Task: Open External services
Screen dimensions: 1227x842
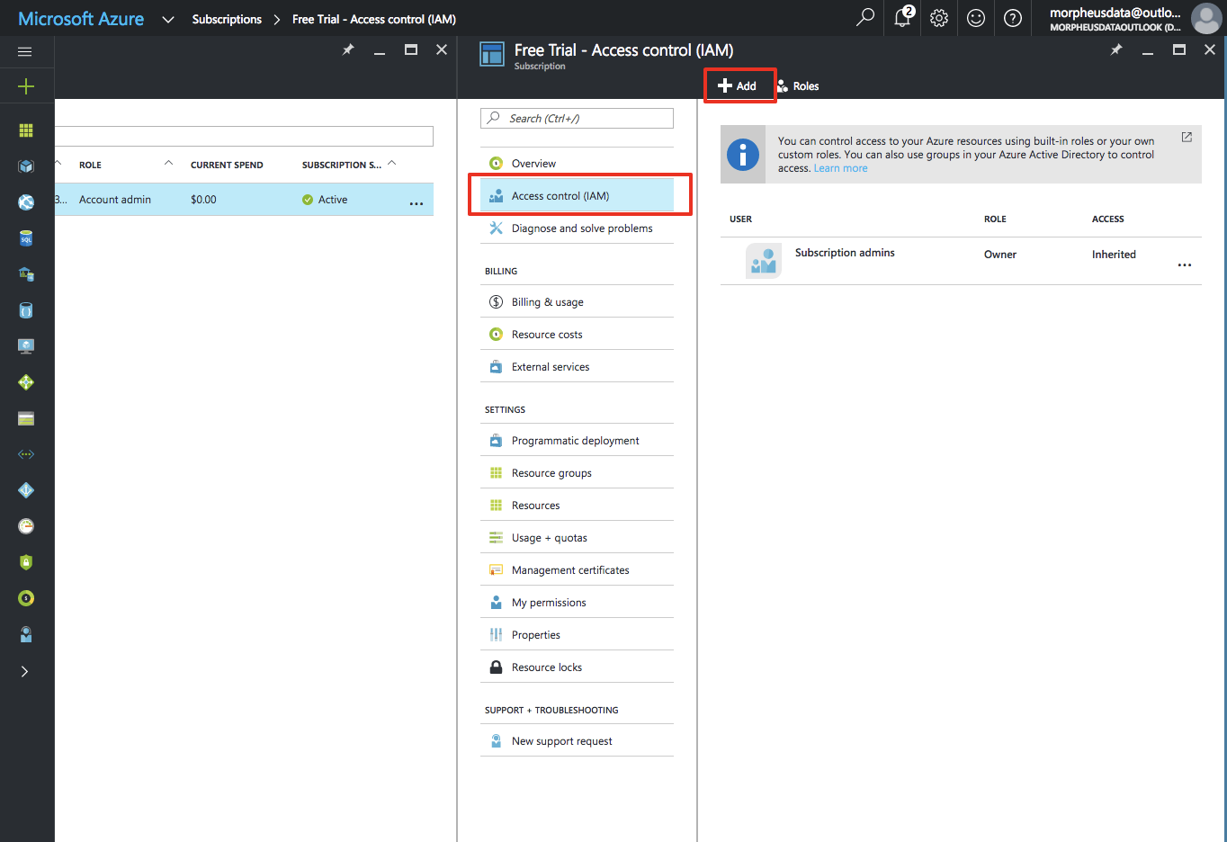Action: (x=577, y=367)
